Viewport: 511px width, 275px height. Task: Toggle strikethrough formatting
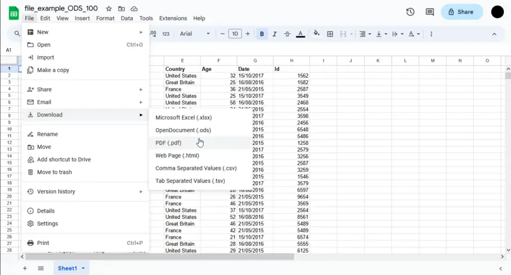(x=287, y=34)
